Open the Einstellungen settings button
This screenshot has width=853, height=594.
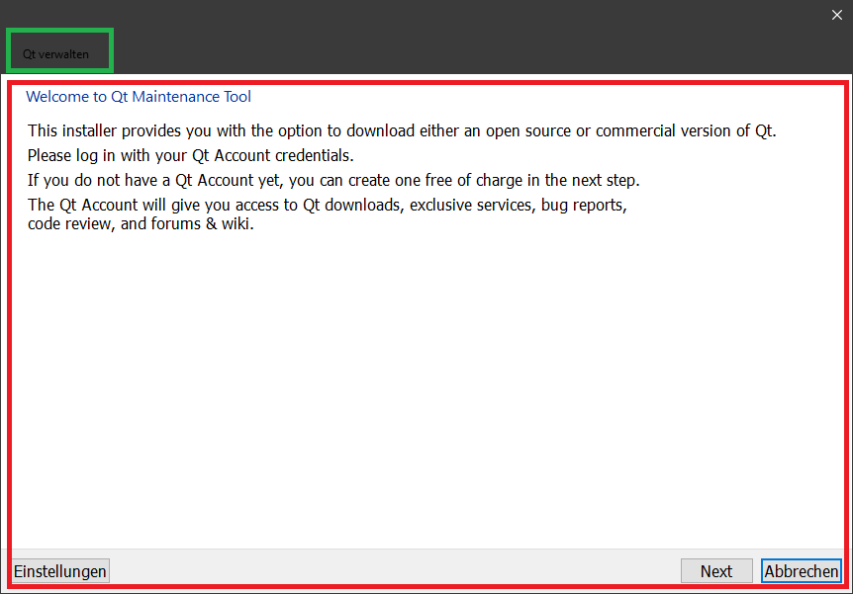(x=60, y=571)
